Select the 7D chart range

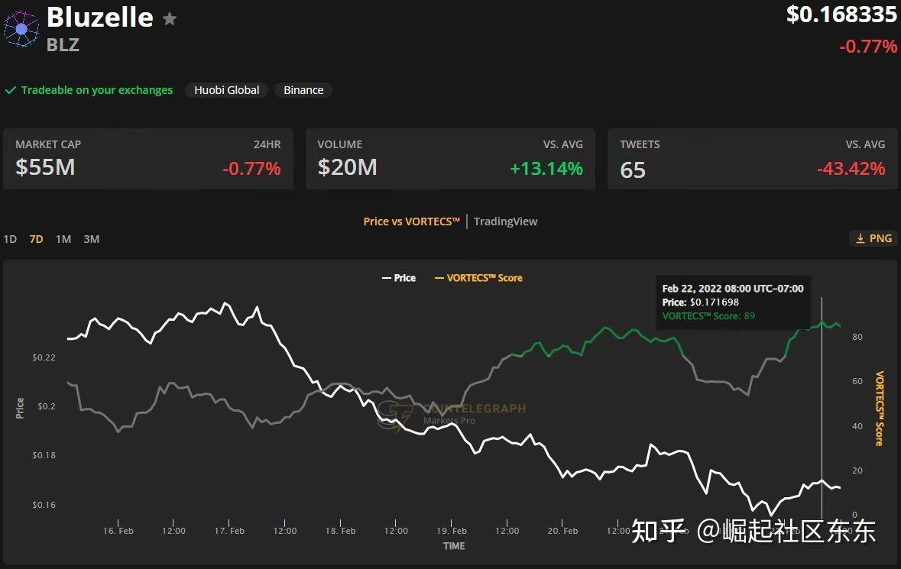(x=36, y=239)
